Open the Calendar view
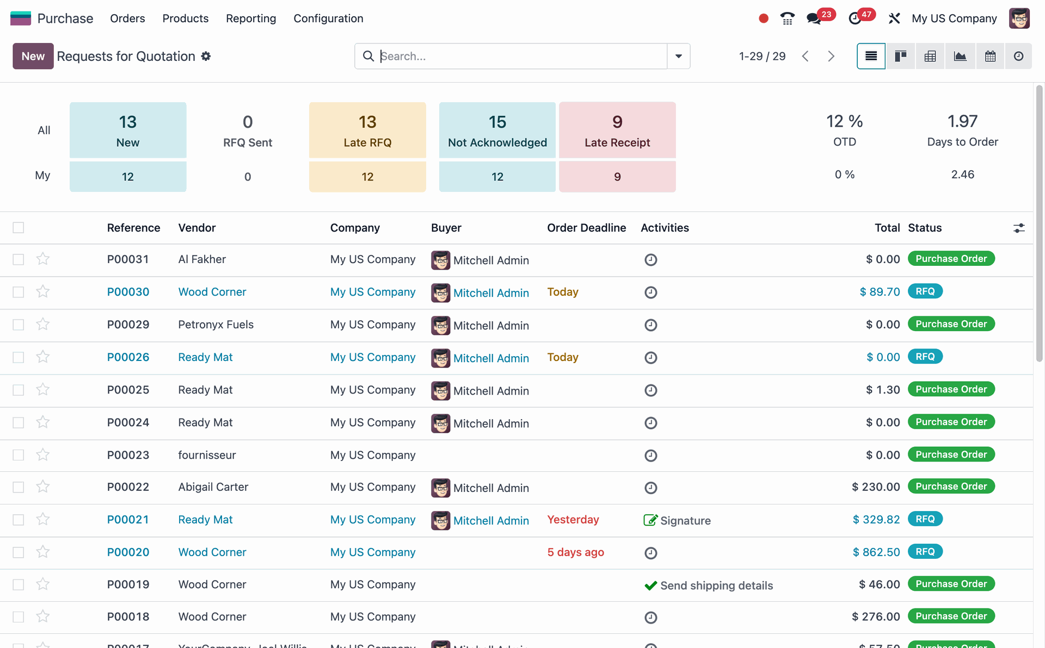 click(990, 56)
